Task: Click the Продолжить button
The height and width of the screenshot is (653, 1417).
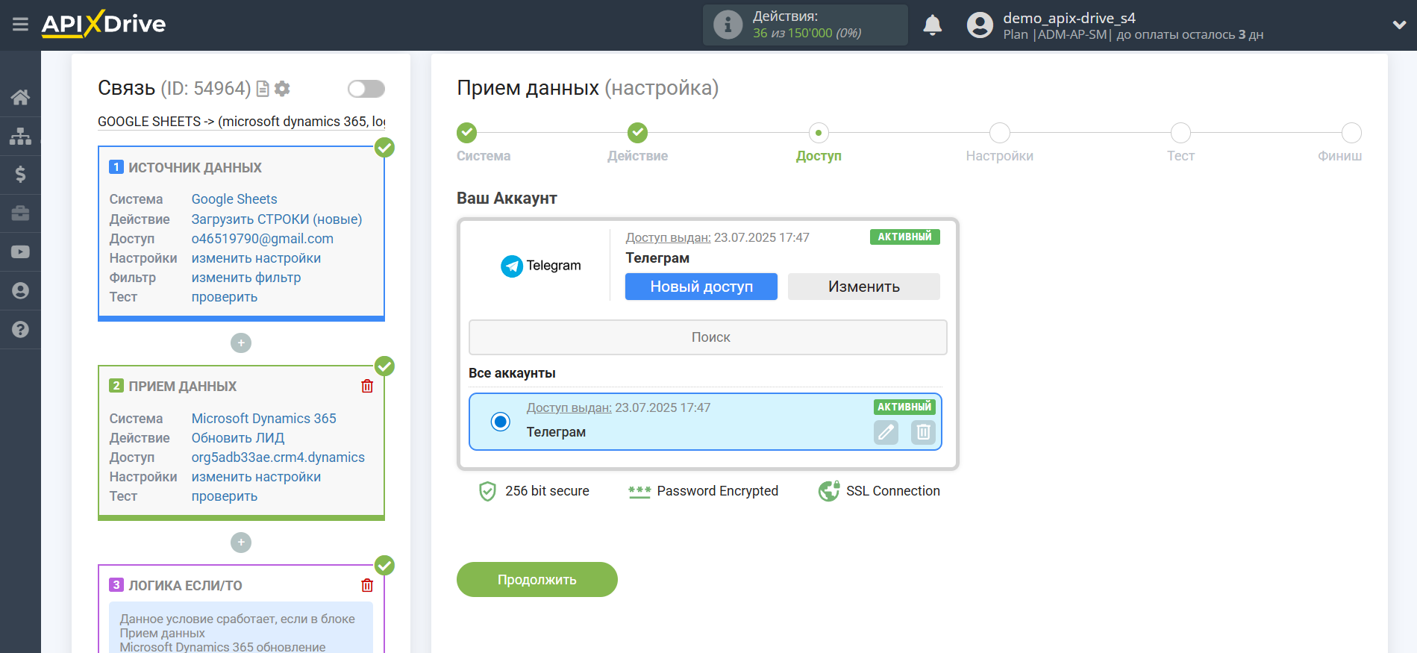Action: tap(537, 580)
